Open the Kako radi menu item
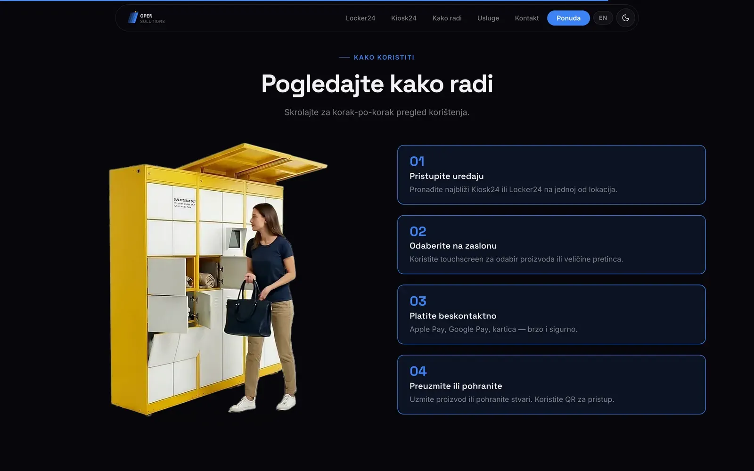Screen dimensions: 754x471 (x=447, y=18)
